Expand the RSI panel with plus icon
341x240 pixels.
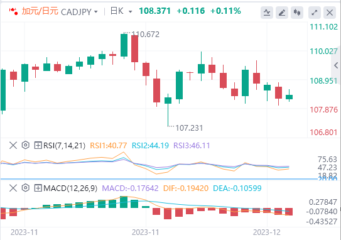pyautogui.click(x=38, y=145)
